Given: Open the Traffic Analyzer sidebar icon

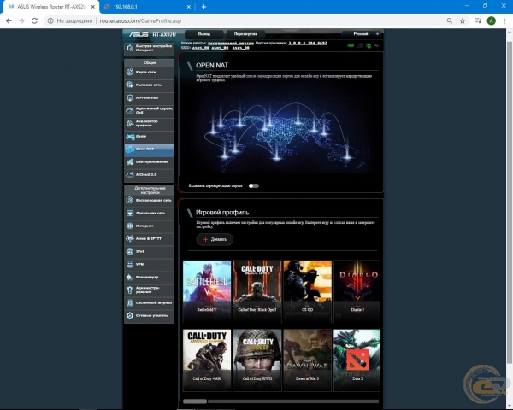Looking at the screenshot, I should pos(130,123).
